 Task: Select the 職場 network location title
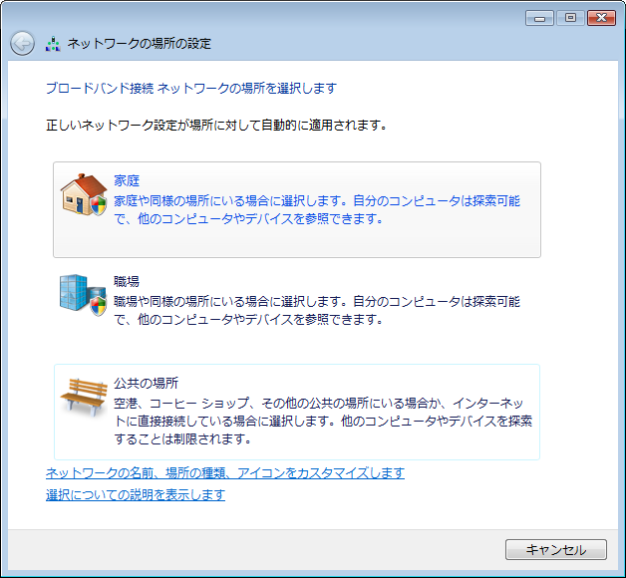click(127, 281)
